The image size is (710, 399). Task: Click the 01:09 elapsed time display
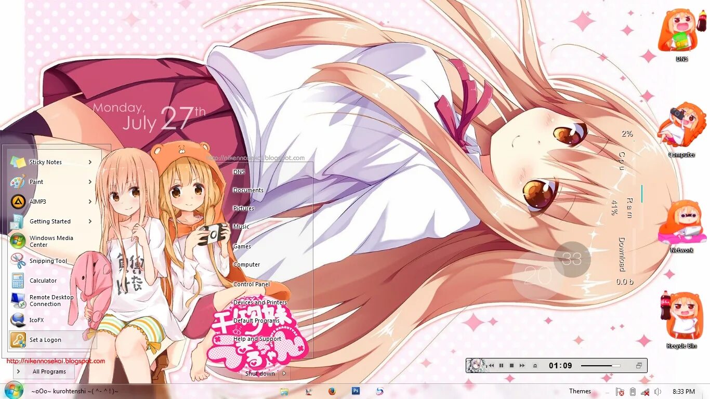(560, 366)
